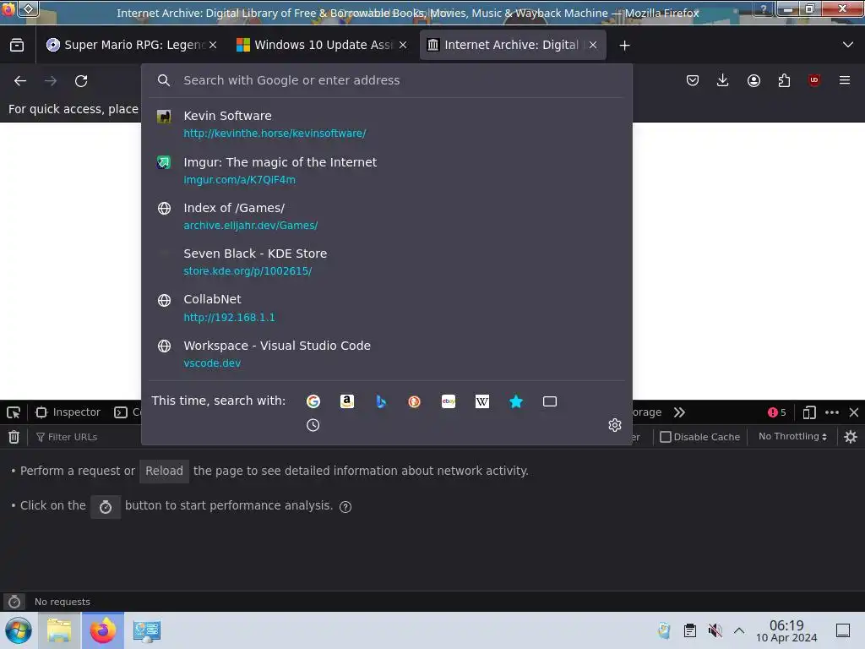Viewport: 865px width, 649px height.
Task: Open the Windows Start menu
Action: pos(19,630)
